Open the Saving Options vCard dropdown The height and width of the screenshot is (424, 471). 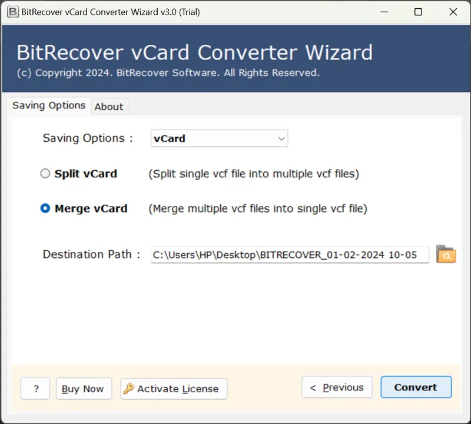tap(219, 138)
